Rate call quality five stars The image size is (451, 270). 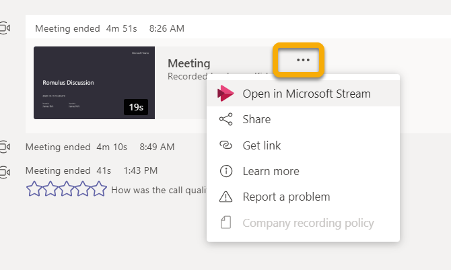99,189
